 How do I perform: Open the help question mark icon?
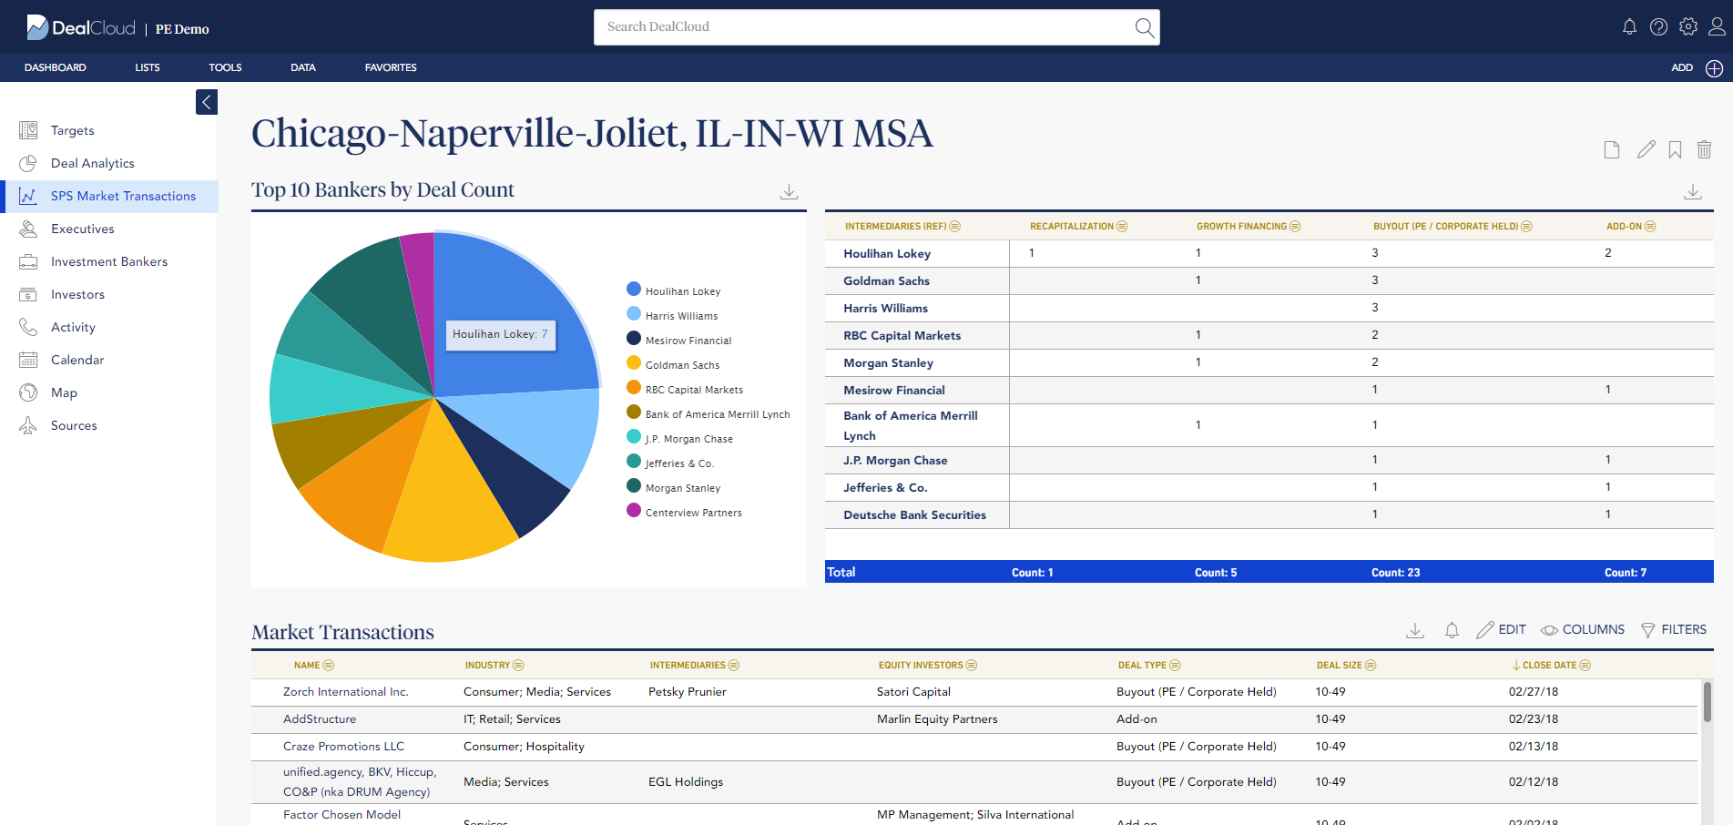pos(1658,26)
